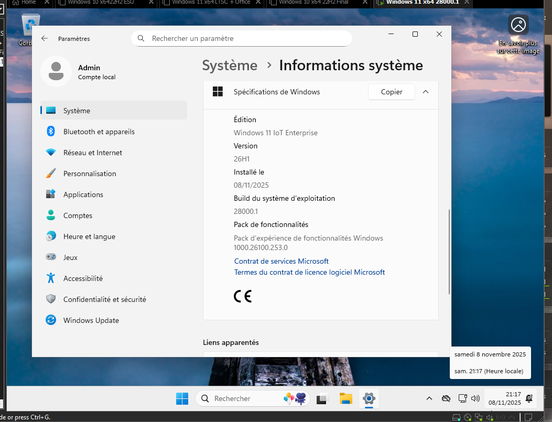Collapse the Spécifications de Windows section

(x=426, y=92)
